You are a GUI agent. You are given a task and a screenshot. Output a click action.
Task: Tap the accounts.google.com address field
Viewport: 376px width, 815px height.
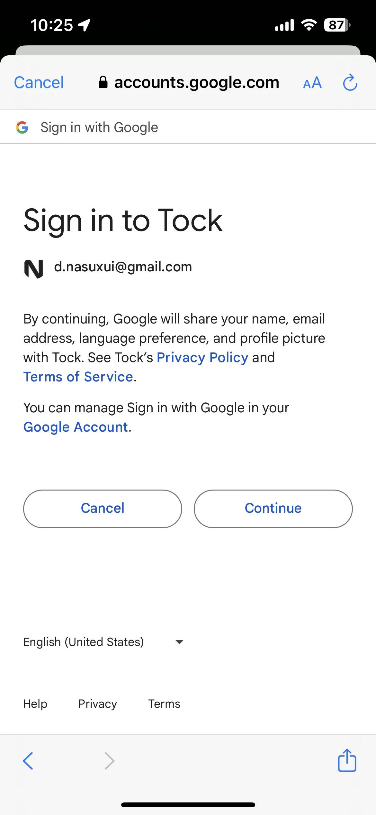189,82
